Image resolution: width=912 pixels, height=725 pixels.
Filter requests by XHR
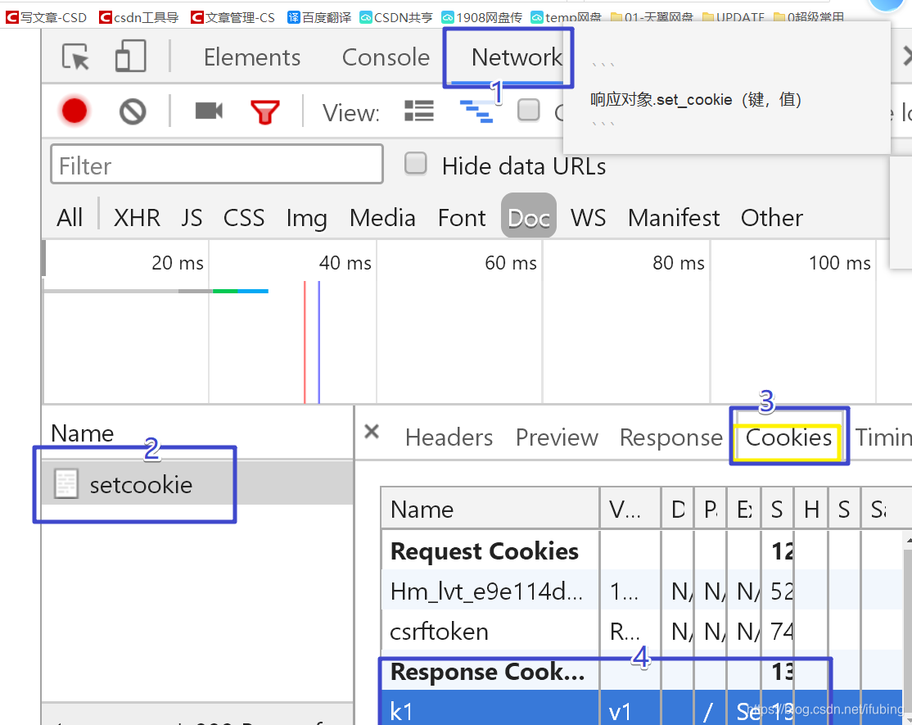[x=137, y=218]
